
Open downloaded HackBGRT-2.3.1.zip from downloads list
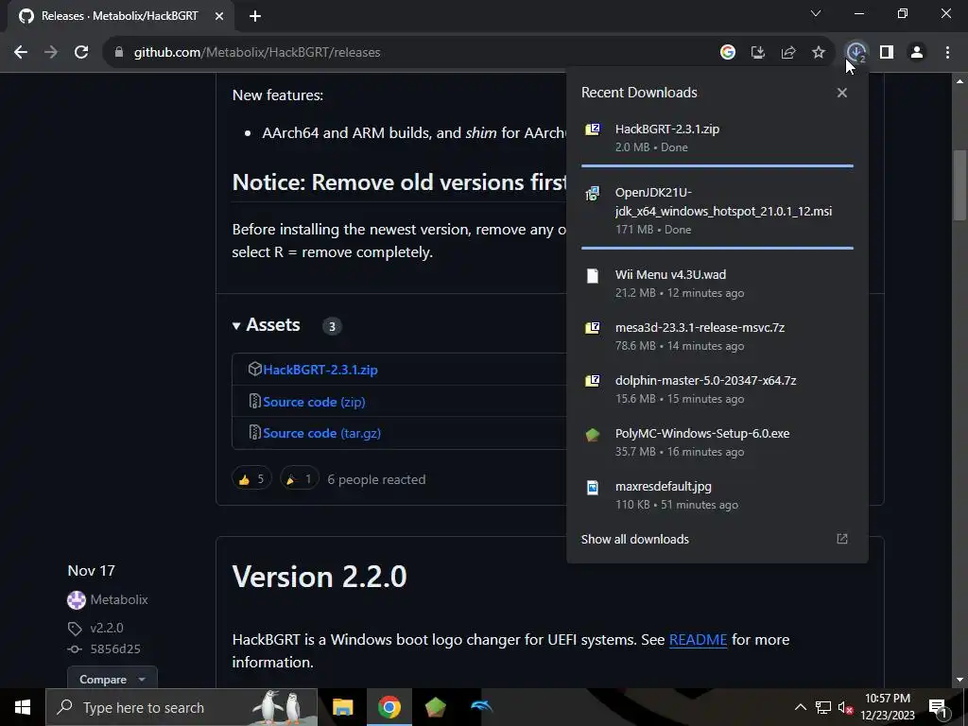pos(717,138)
